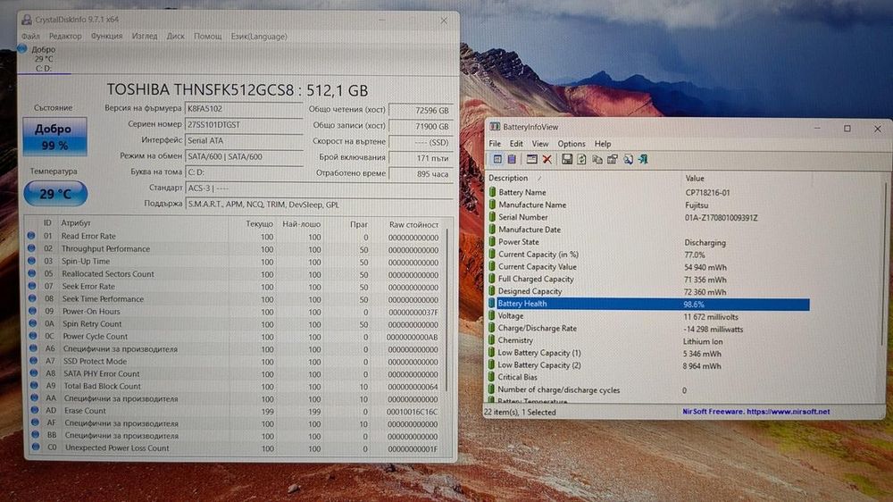
Task: Click the Copy Selected Items toolbar icon
Action: click(597, 160)
